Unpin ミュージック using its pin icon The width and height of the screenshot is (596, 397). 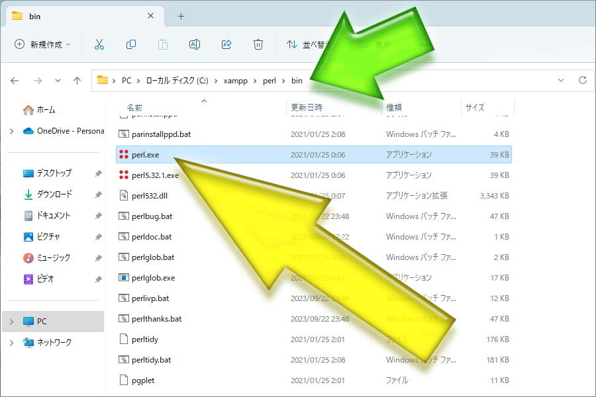pyautogui.click(x=99, y=258)
